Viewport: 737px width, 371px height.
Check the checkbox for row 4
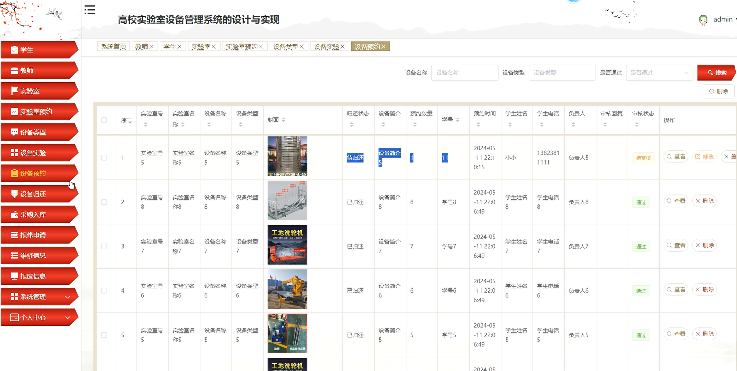click(104, 291)
